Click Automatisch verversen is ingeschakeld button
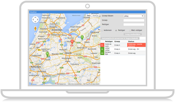This screenshot has width=175, height=104. click(x=120, y=38)
